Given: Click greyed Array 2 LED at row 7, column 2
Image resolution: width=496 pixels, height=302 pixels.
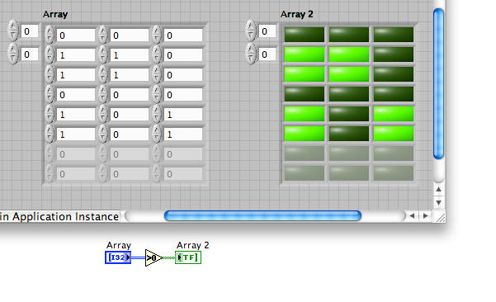Looking at the screenshot, I should (x=349, y=153).
